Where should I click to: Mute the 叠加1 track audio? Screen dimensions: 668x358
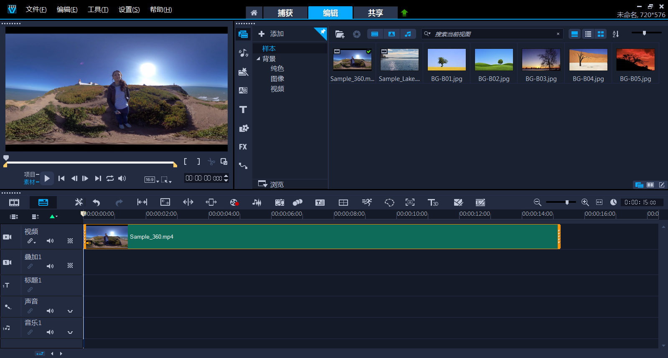tap(50, 266)
